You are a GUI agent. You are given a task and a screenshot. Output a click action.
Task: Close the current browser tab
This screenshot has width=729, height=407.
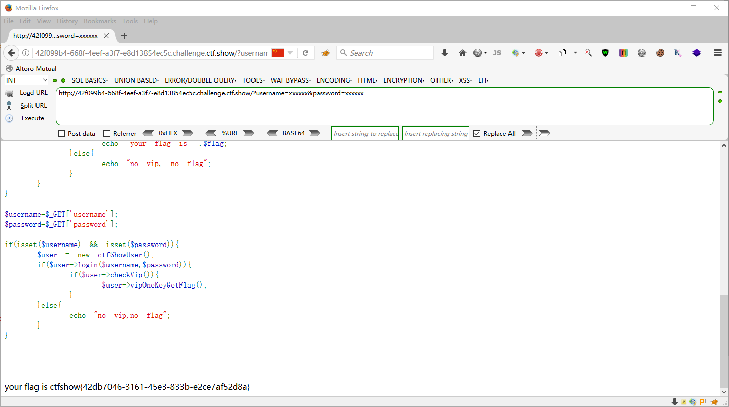coord(106,36)
